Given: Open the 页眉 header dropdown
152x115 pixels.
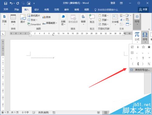Looking at the screenshot, I should point(104,16).
